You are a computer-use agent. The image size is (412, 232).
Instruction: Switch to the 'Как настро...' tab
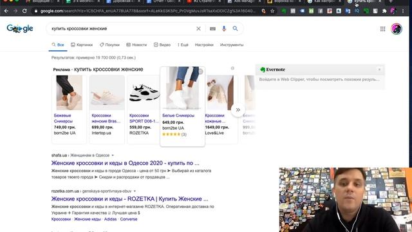pos(324,1)
